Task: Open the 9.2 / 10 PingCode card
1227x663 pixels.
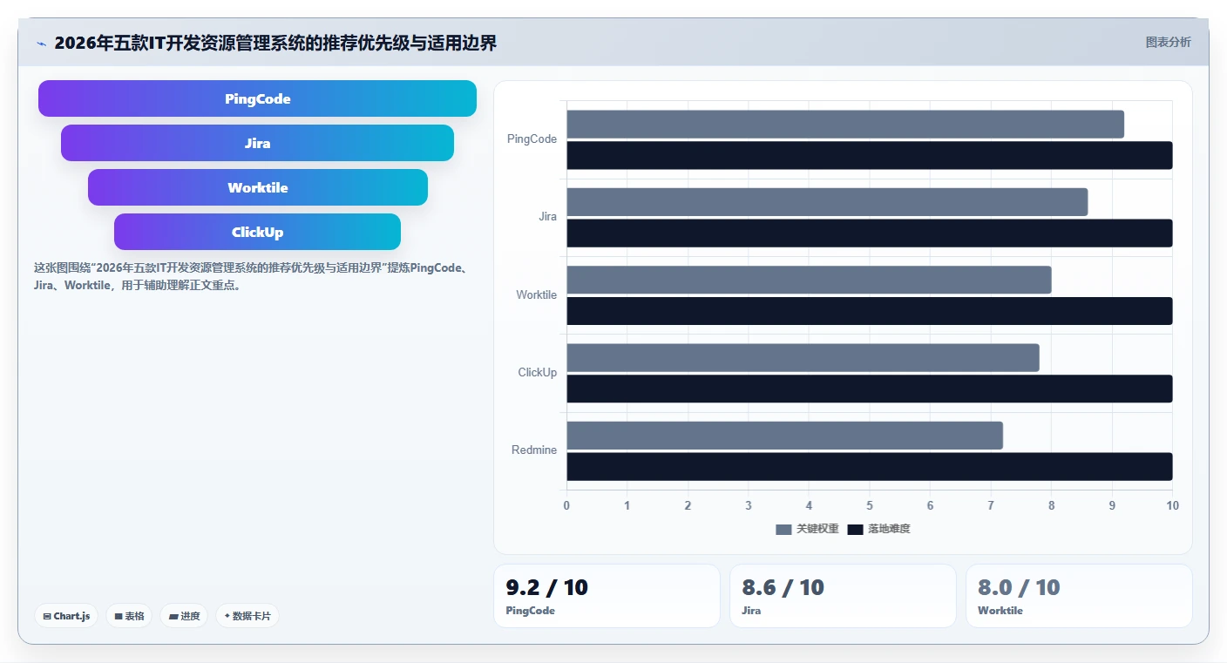Action: click(607, 596)
